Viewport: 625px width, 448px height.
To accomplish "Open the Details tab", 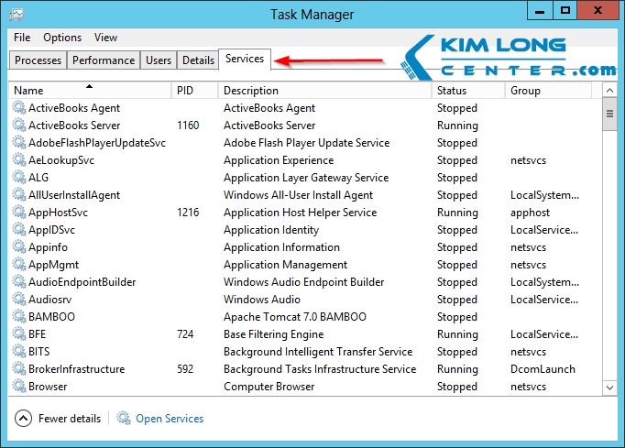I will [198, 60].
